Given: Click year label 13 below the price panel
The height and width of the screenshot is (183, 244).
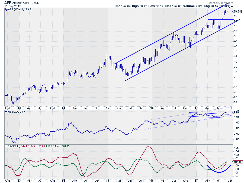Looking at the screenshot, I should 19,108.
